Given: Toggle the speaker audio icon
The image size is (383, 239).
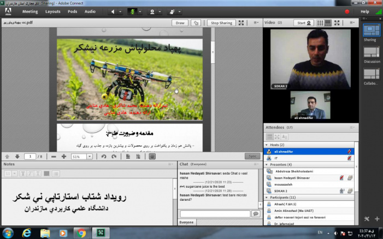Looking at the screenshot, I should 113,11.
